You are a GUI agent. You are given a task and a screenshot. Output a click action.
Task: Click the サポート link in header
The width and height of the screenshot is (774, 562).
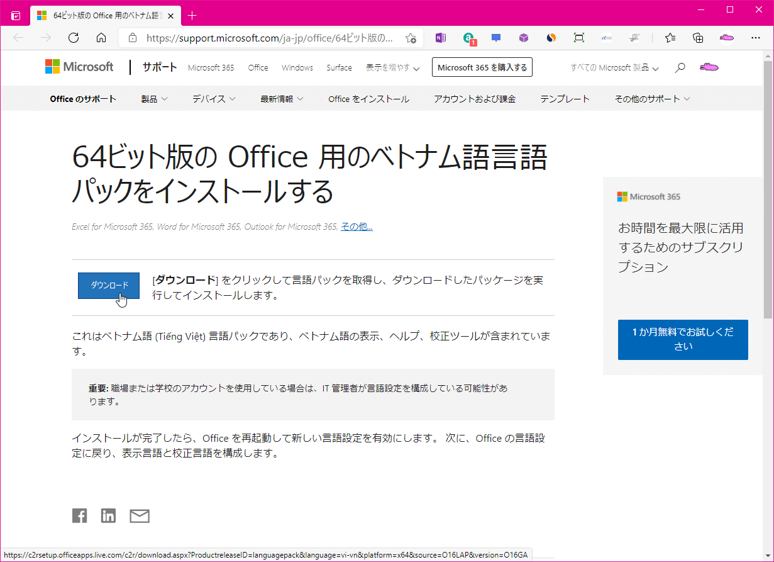click(x=160, y=67)
